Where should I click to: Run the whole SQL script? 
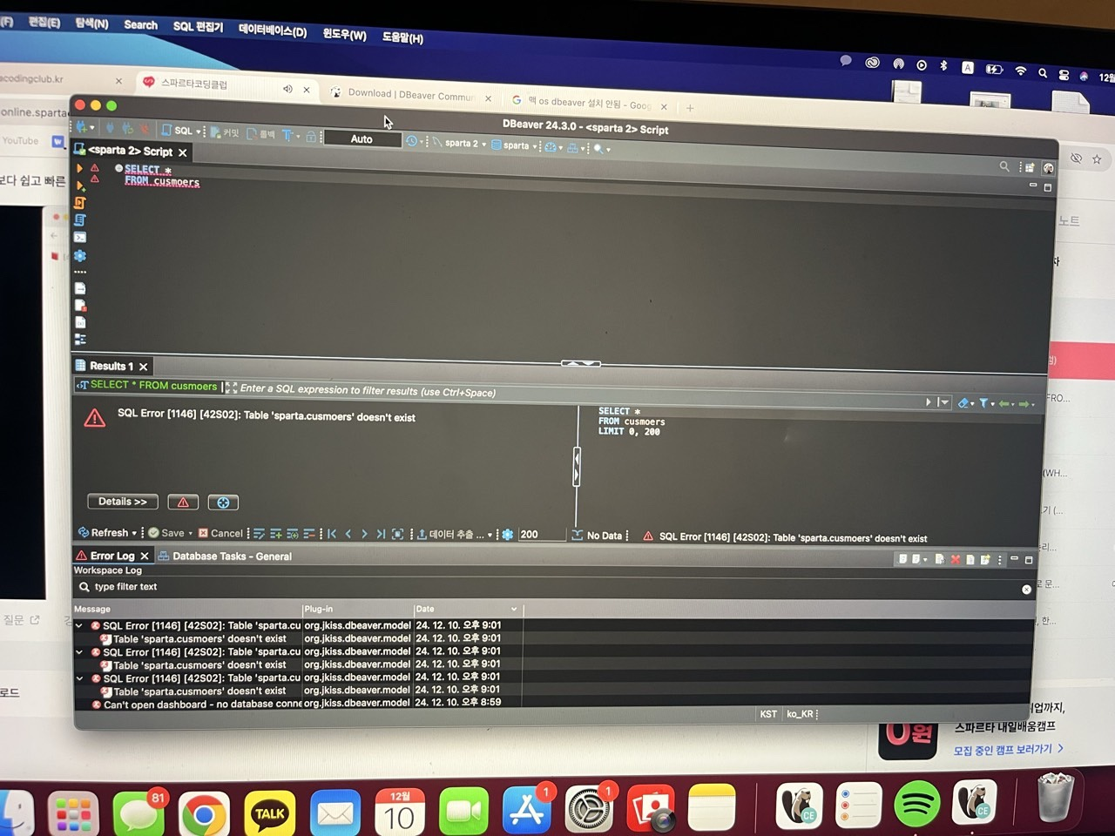(80, 202)
